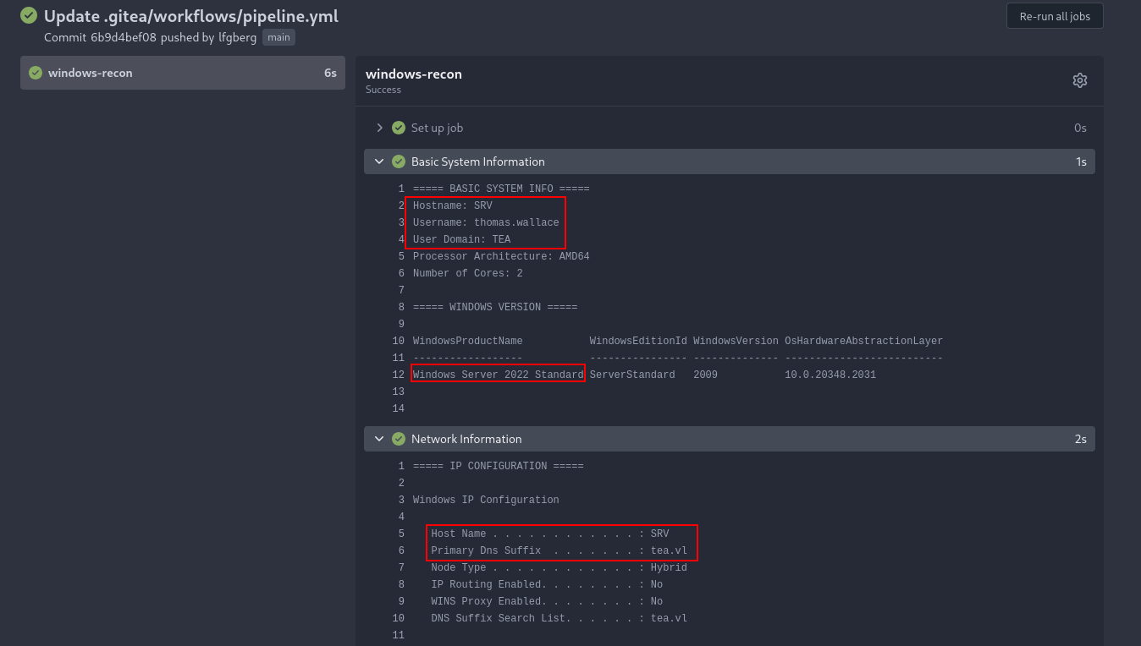Select the log line reading Hostname: SRV
This screenshot has height=646, width=1141.
pos(451,205)
